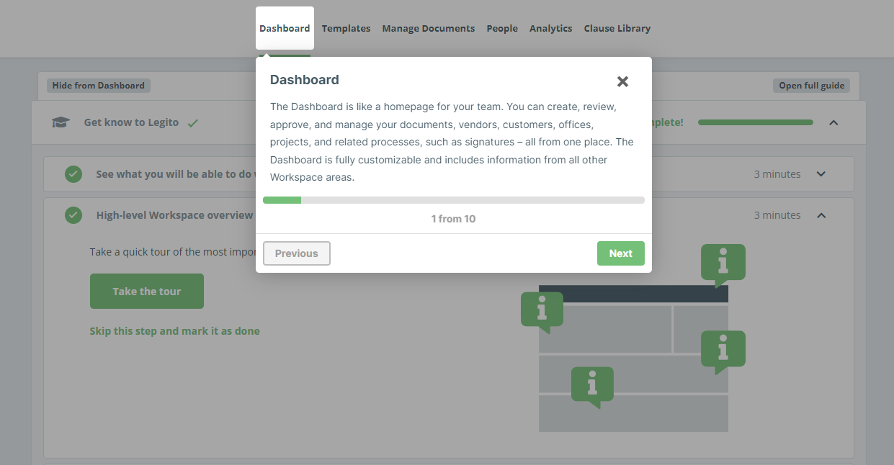Click the workspace overview illustration
The height and width of the screenshot is (465, 894).
tap(633, 338)
